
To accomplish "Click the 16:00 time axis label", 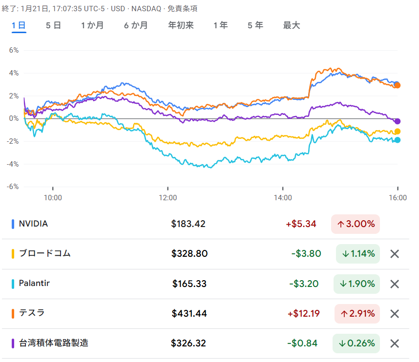I will 398,198.
